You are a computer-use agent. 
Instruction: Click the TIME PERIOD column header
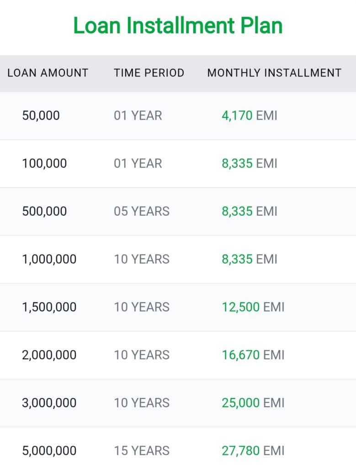coord(149,73)
